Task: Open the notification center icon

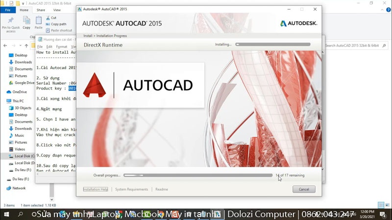Action: tap(383, 214)
